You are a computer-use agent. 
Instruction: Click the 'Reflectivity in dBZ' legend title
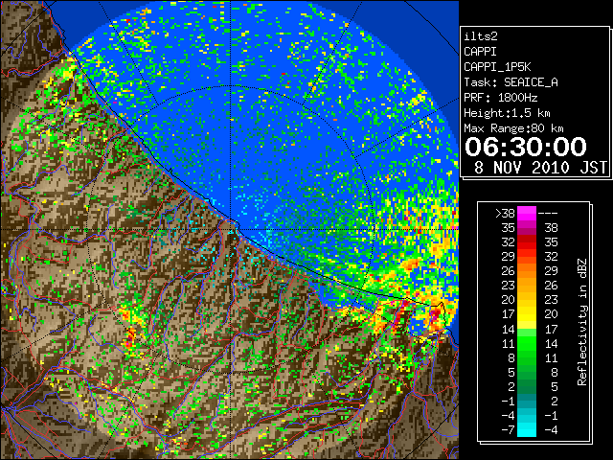(x=582, y=322)
